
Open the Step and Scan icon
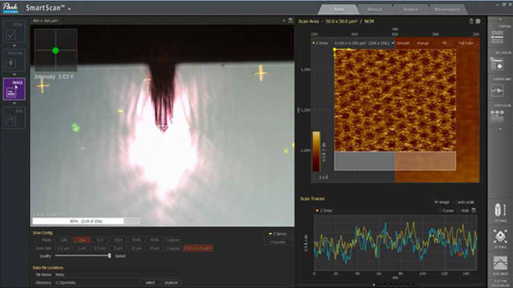click(498, 115)
